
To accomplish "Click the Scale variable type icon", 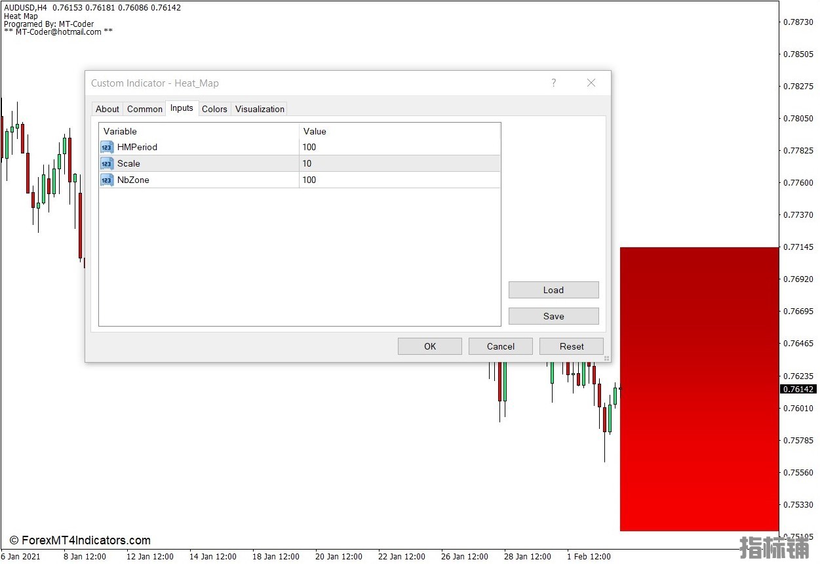I will [x=107, y=163].
